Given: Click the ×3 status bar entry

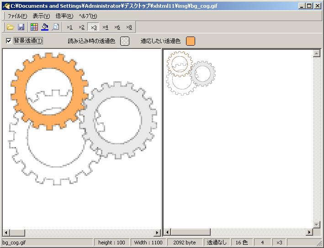Looking at the screenshot, I should (x=279, y=243).
